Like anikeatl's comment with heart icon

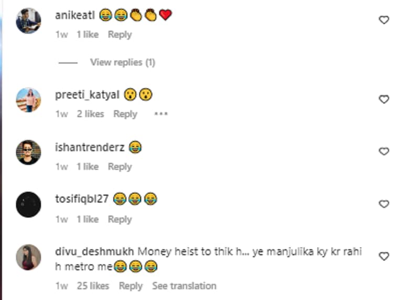tap(384, 20)
